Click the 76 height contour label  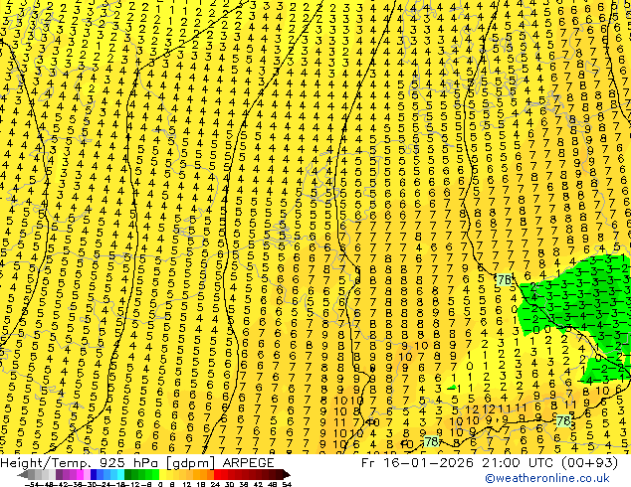(x=505, y=279)
